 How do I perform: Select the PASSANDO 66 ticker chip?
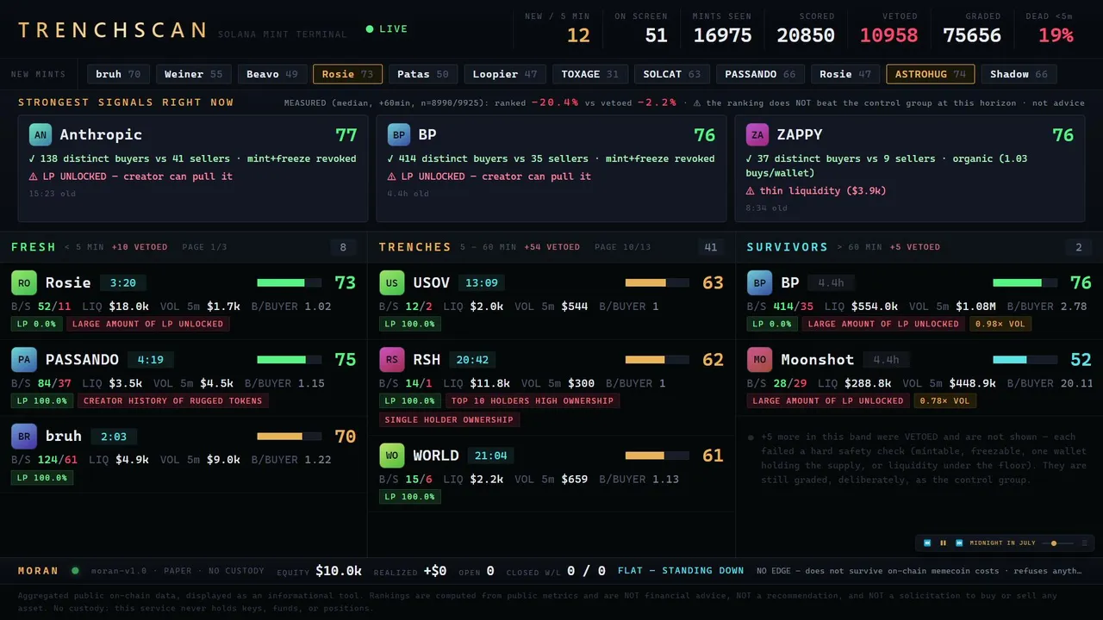pos(761,74)
